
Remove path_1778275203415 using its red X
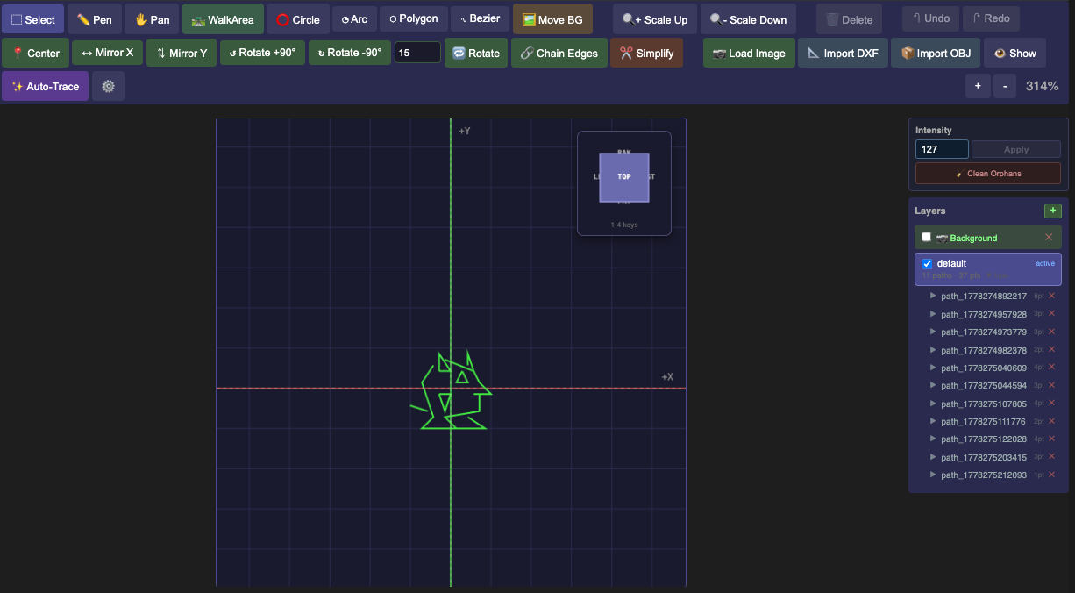[x=1051, y=457]
